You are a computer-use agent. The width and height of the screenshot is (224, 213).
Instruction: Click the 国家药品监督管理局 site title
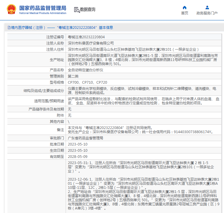(x=43, y=8)
